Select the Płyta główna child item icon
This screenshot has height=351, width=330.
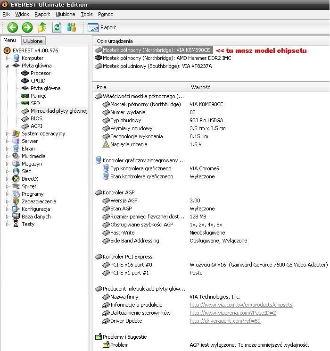click(25, 88)
